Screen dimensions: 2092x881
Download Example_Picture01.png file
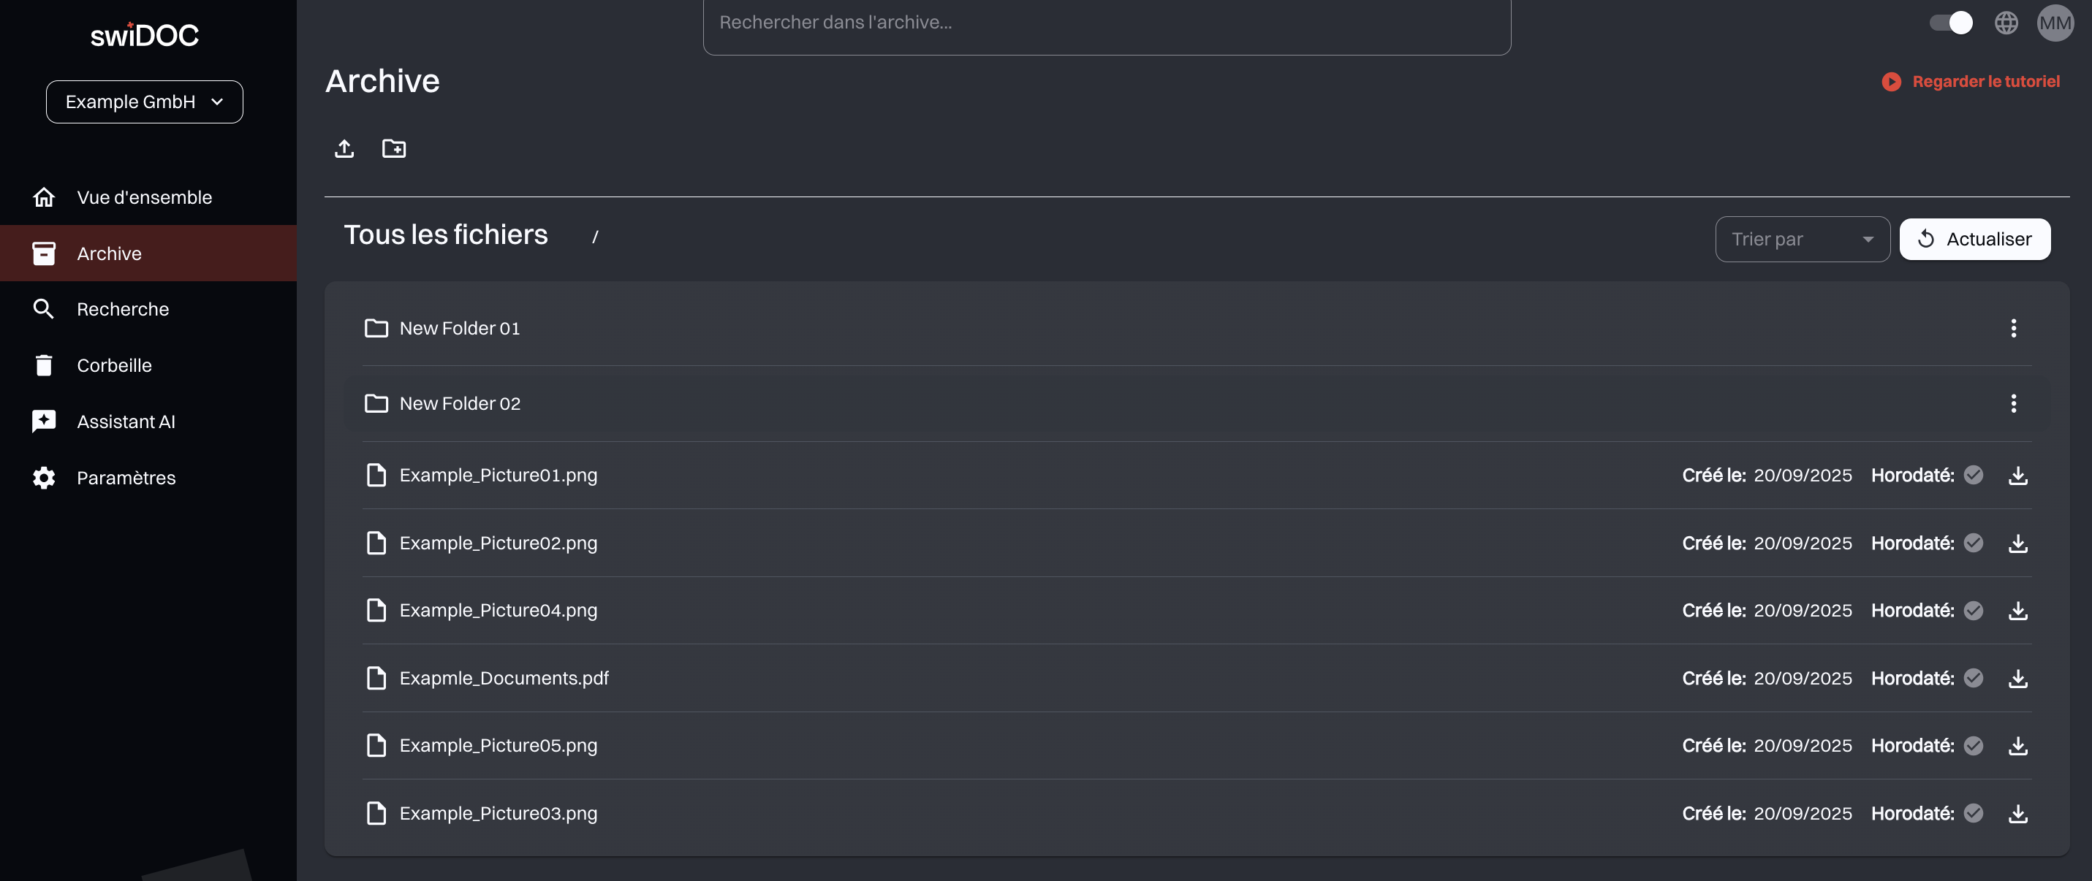[x=2017, y=476]
